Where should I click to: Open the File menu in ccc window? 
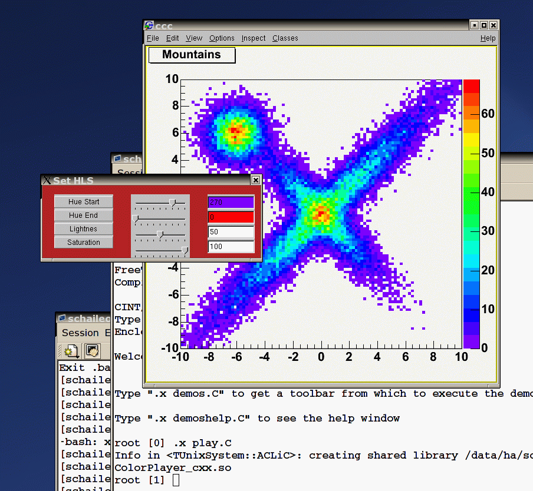pyautogui.click(x=153, y=38)
